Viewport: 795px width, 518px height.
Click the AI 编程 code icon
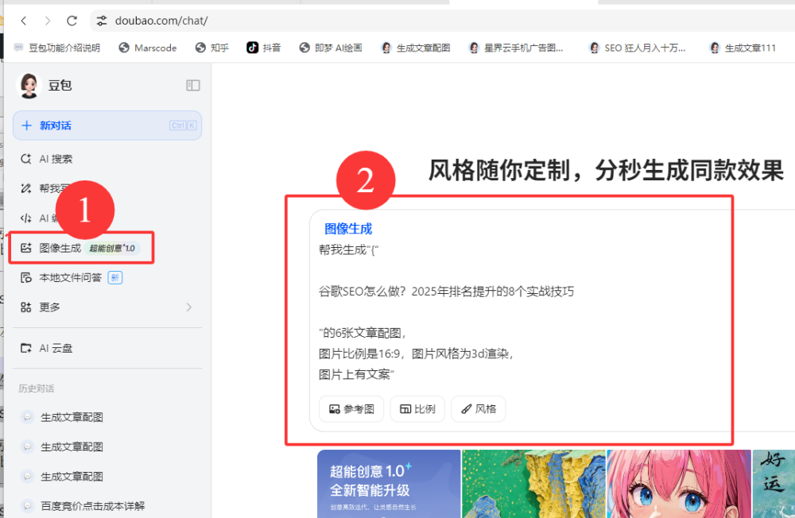(26, 218)
